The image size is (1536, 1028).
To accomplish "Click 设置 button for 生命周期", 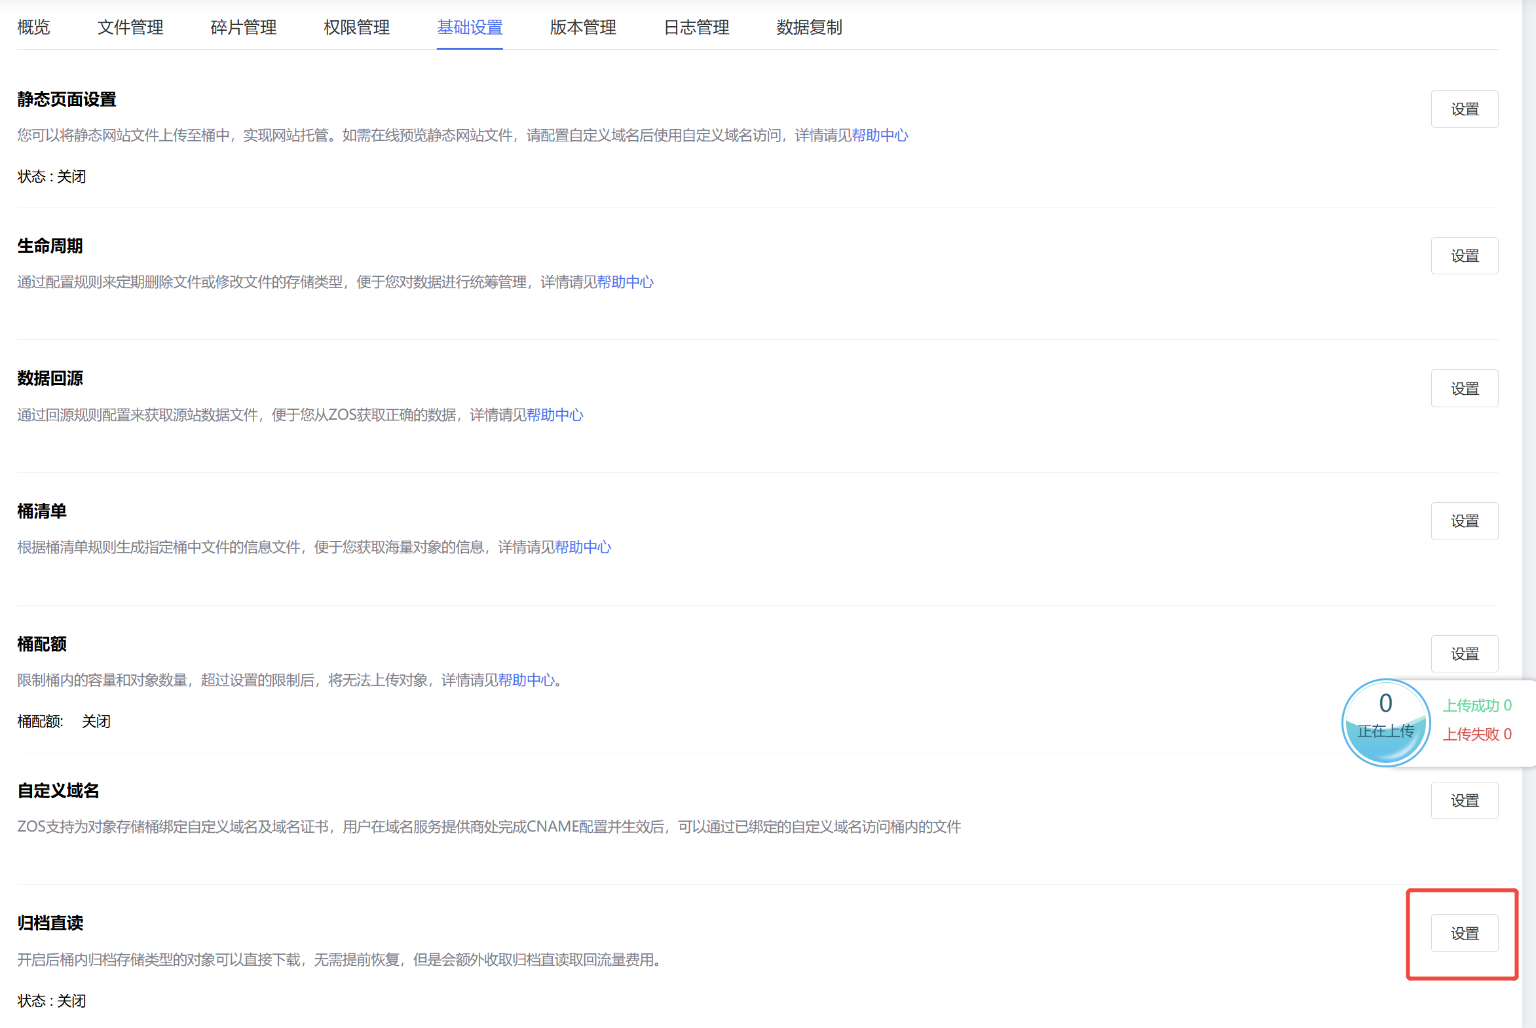I will (1464, 256).
